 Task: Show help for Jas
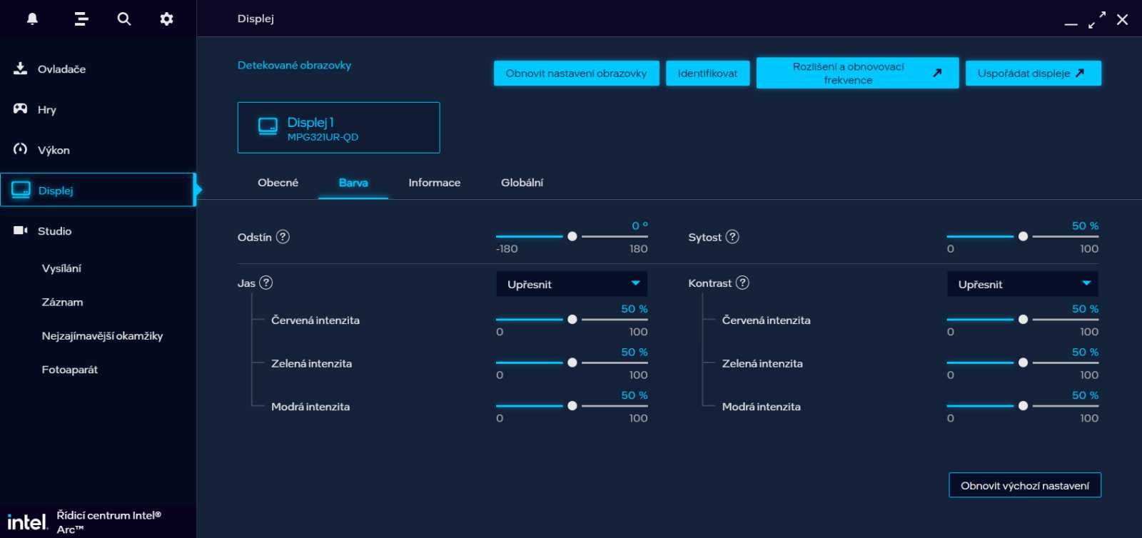pos(266,283)
